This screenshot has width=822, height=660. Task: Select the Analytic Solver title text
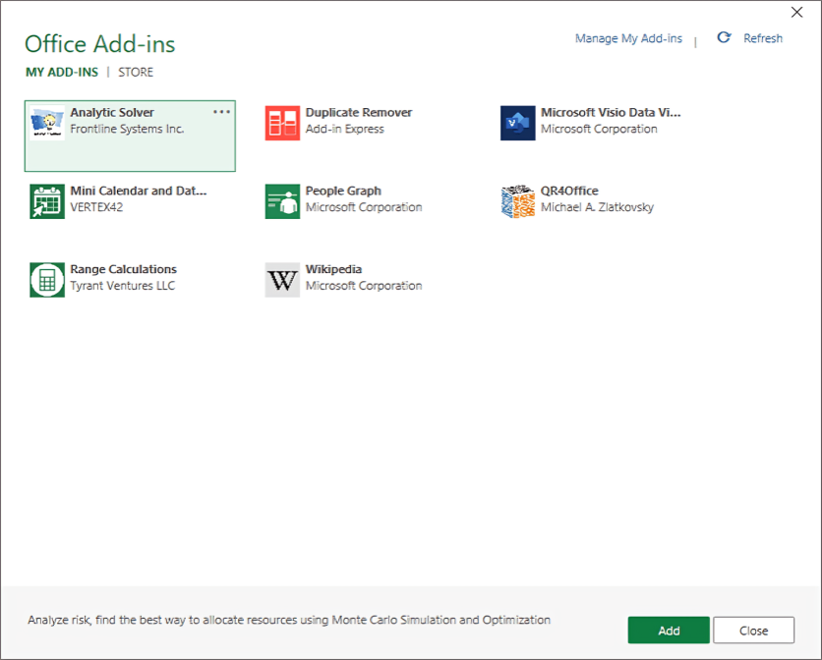(112, 113)
